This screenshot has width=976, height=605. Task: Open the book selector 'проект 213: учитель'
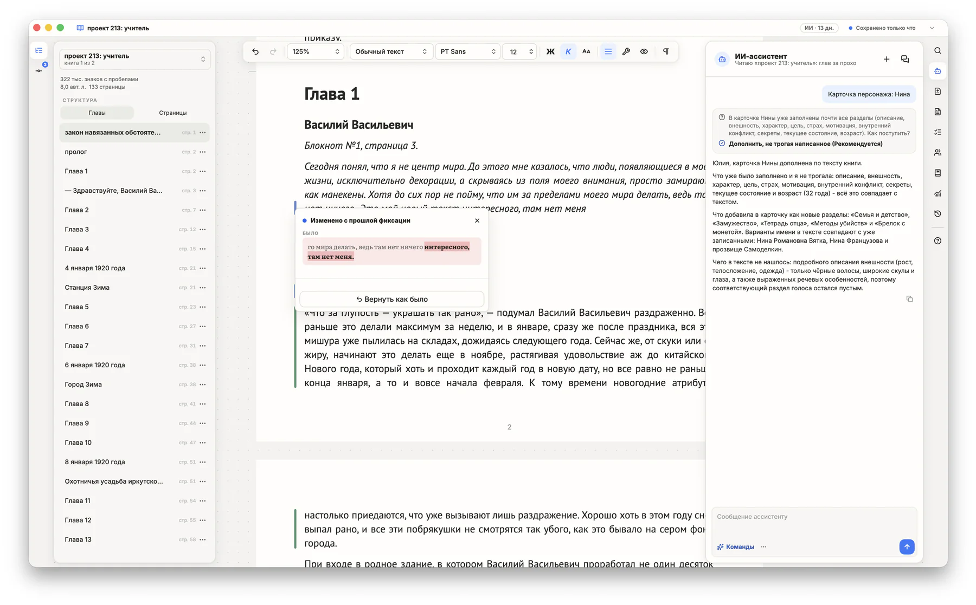click(134, 59)
